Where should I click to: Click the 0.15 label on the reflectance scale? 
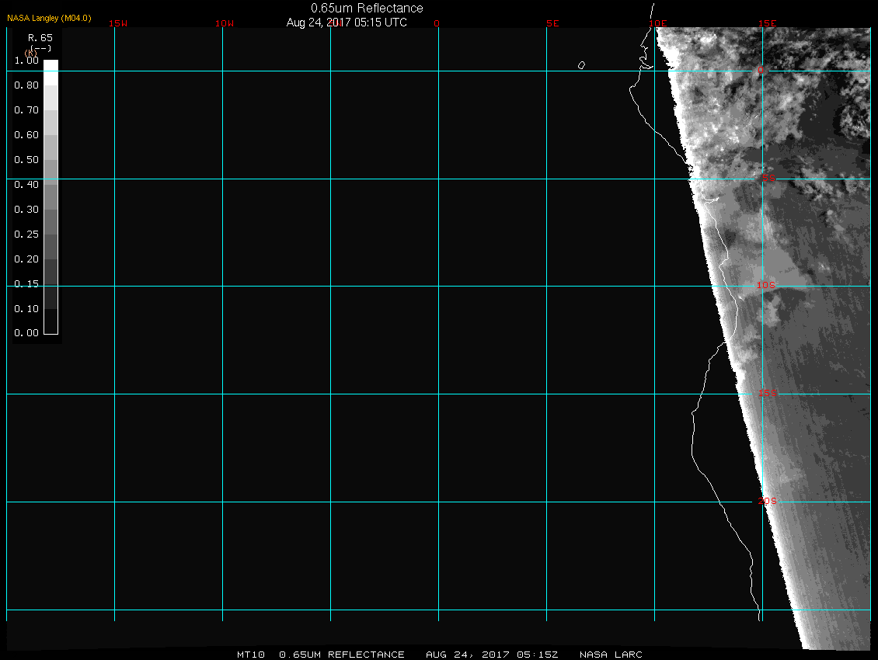tap(26, 284)
